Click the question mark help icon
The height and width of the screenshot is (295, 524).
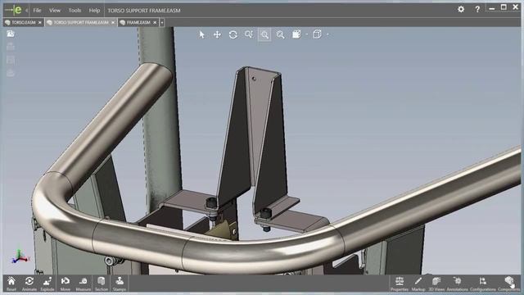pos(477,9)
